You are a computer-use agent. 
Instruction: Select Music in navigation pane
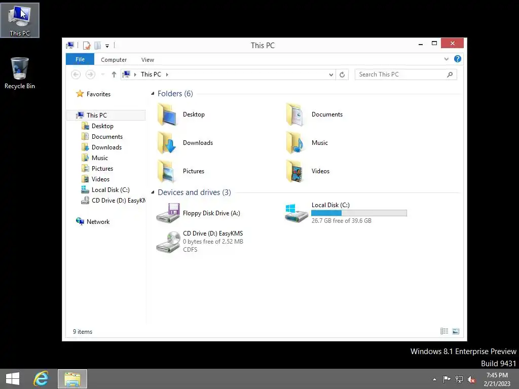(95, 158)
